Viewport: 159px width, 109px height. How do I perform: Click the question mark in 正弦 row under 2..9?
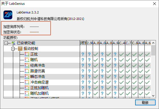(89, 54)
